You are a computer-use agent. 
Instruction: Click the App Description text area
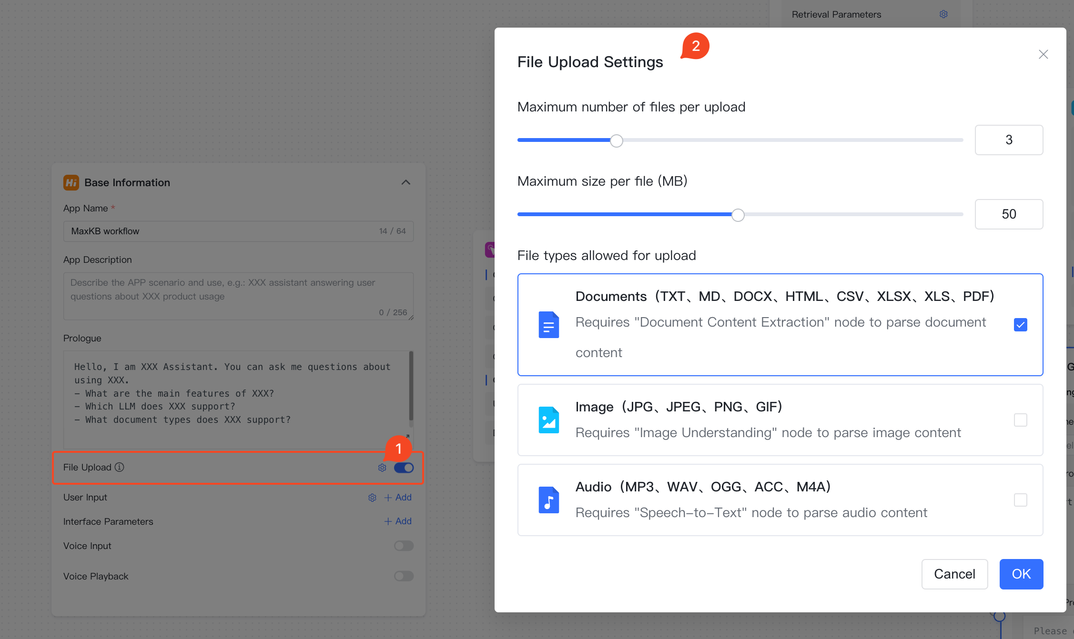238,296
